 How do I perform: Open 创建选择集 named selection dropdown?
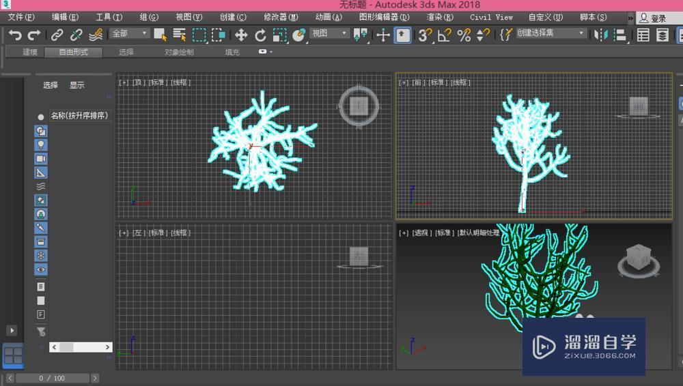pyautogui.click(x=550, y=33)
